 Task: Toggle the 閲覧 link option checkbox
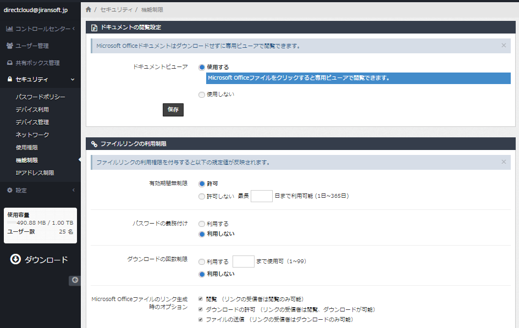coord(200,299)
